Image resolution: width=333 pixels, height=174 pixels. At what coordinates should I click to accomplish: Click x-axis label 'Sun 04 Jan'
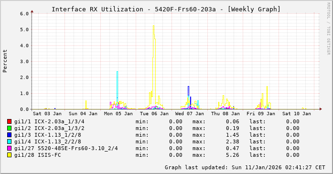[83, 114]
